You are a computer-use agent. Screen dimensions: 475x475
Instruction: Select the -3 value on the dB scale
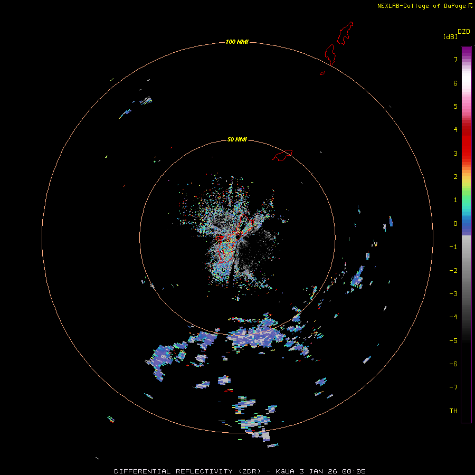pyautogui.click(x=453, y=294)
